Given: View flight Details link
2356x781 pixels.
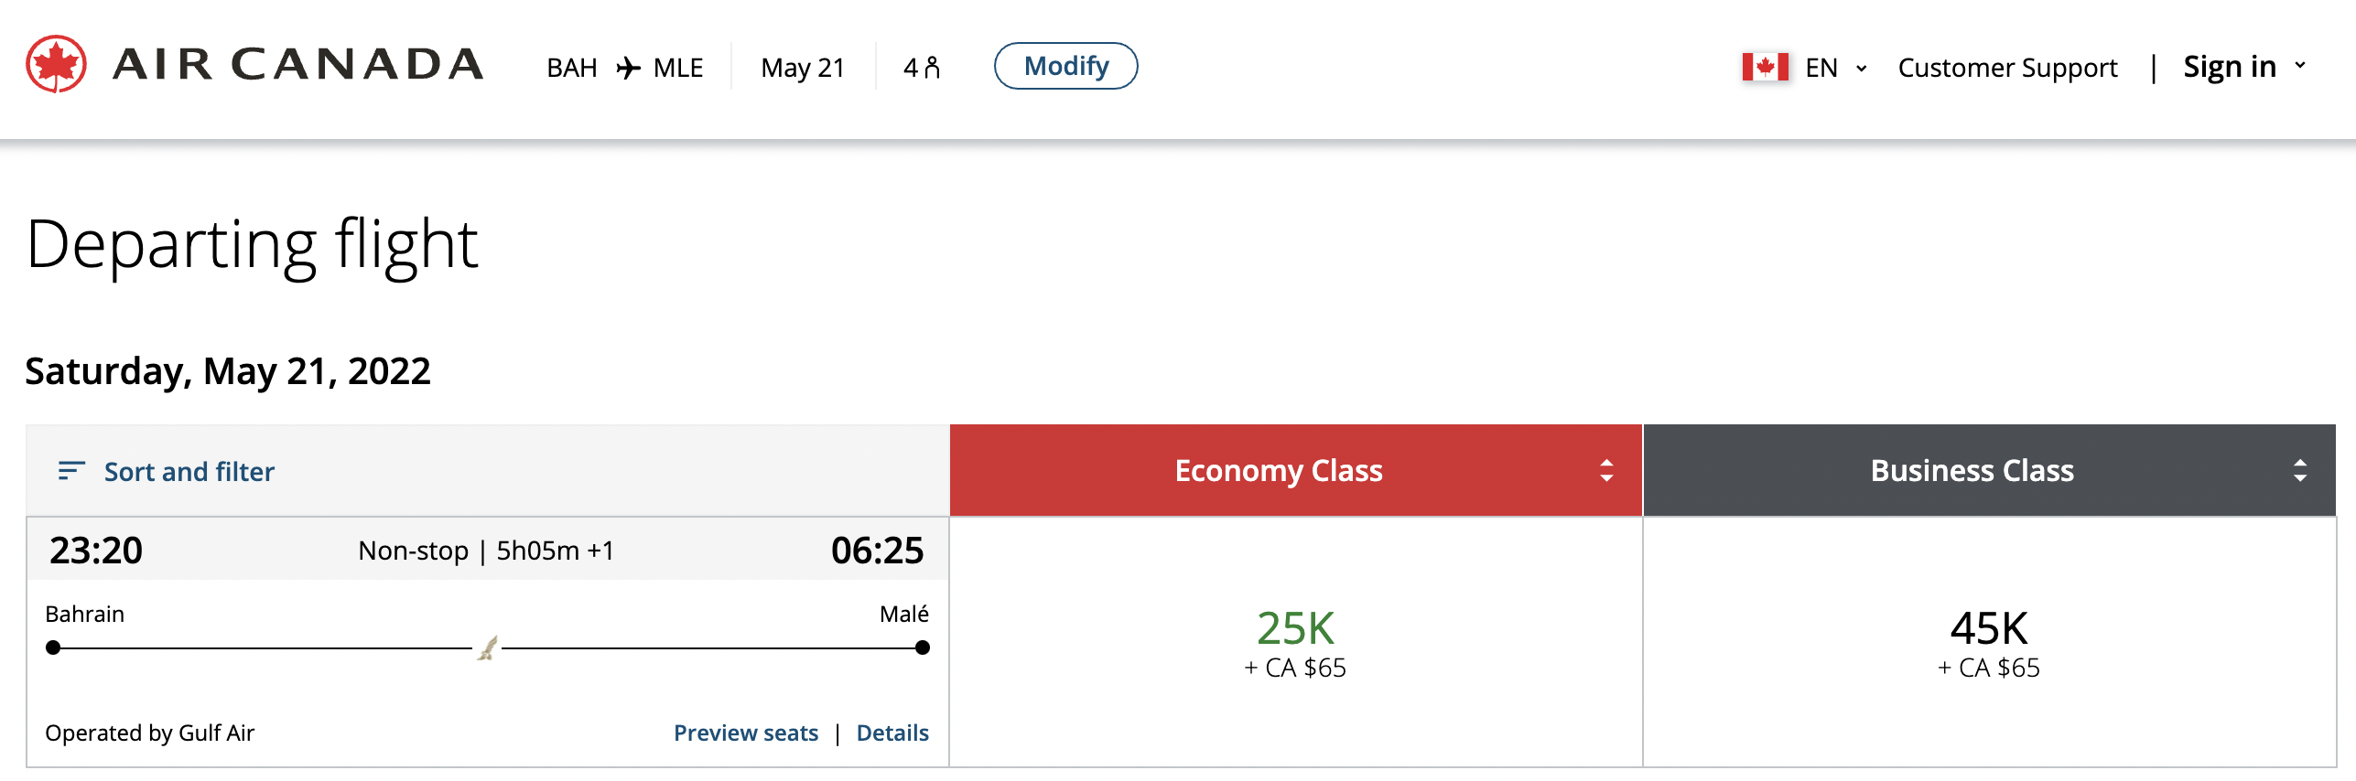Looking at the screenshot, I should (892, 733).
